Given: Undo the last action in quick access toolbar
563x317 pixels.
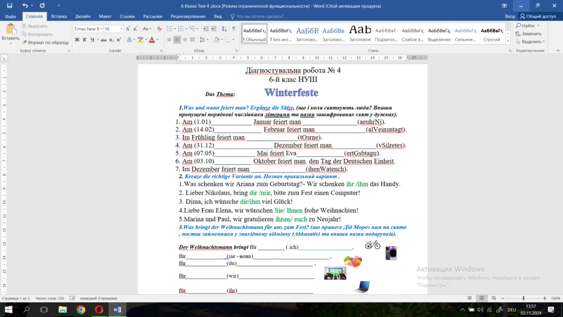Looking at the screenshot, I should point(25,6).
